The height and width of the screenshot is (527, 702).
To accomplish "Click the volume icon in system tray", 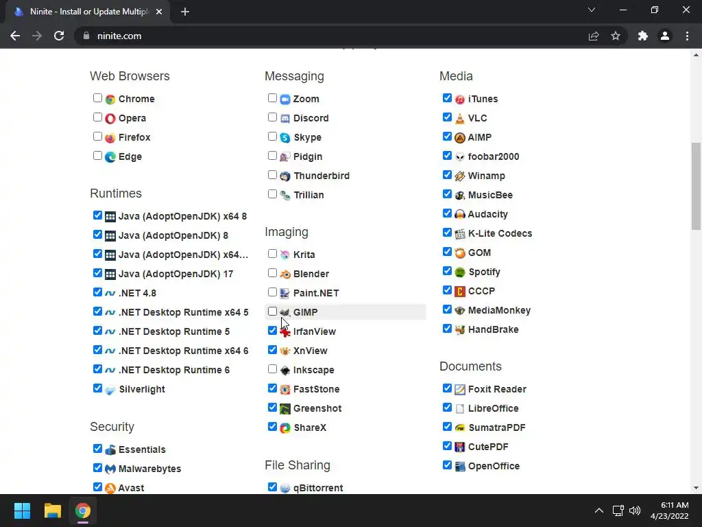I will [635, 511].
